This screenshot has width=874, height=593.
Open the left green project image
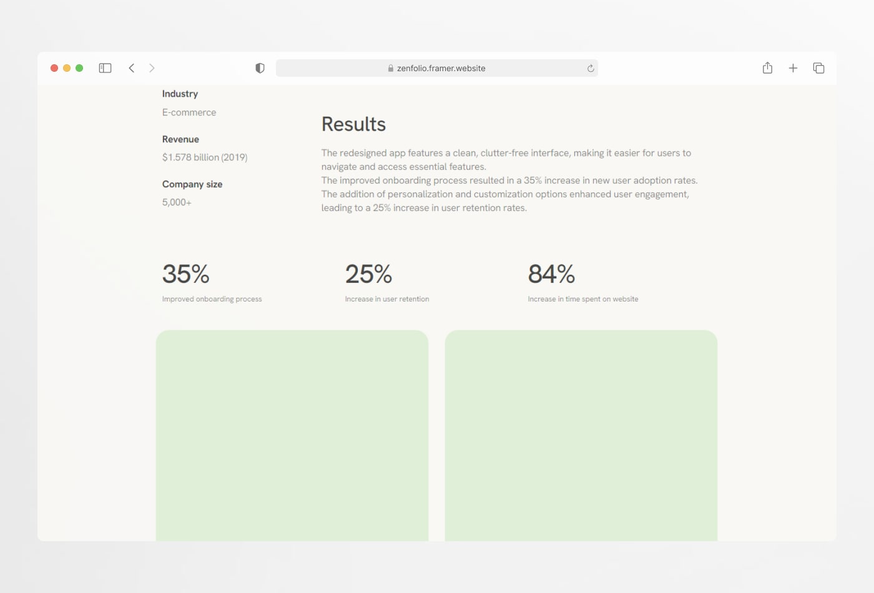(x=292, y=436)
